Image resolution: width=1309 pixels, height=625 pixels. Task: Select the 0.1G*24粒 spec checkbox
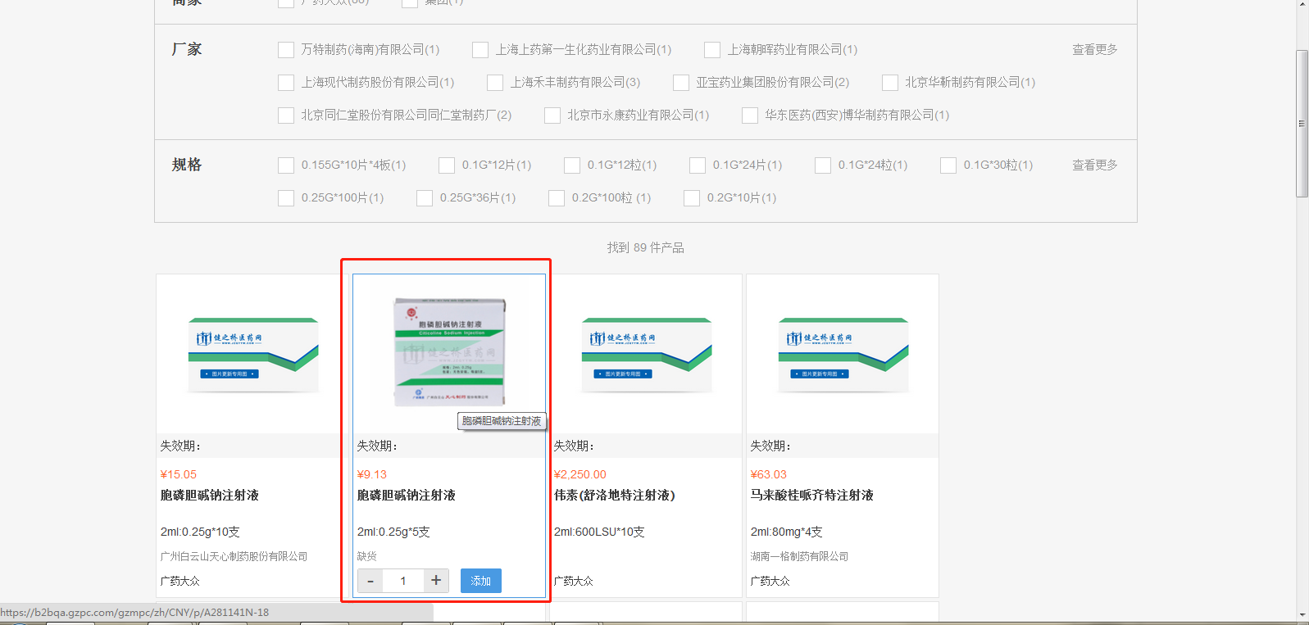tap(823, 165)
